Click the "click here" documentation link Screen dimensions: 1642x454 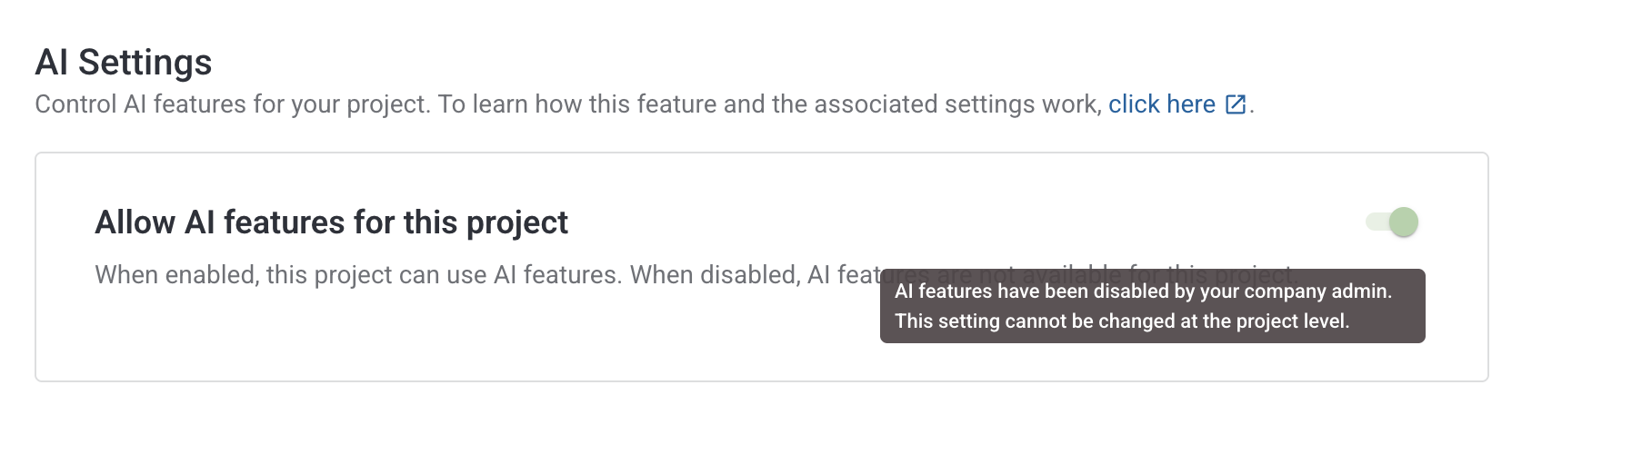coord(1161,104)
